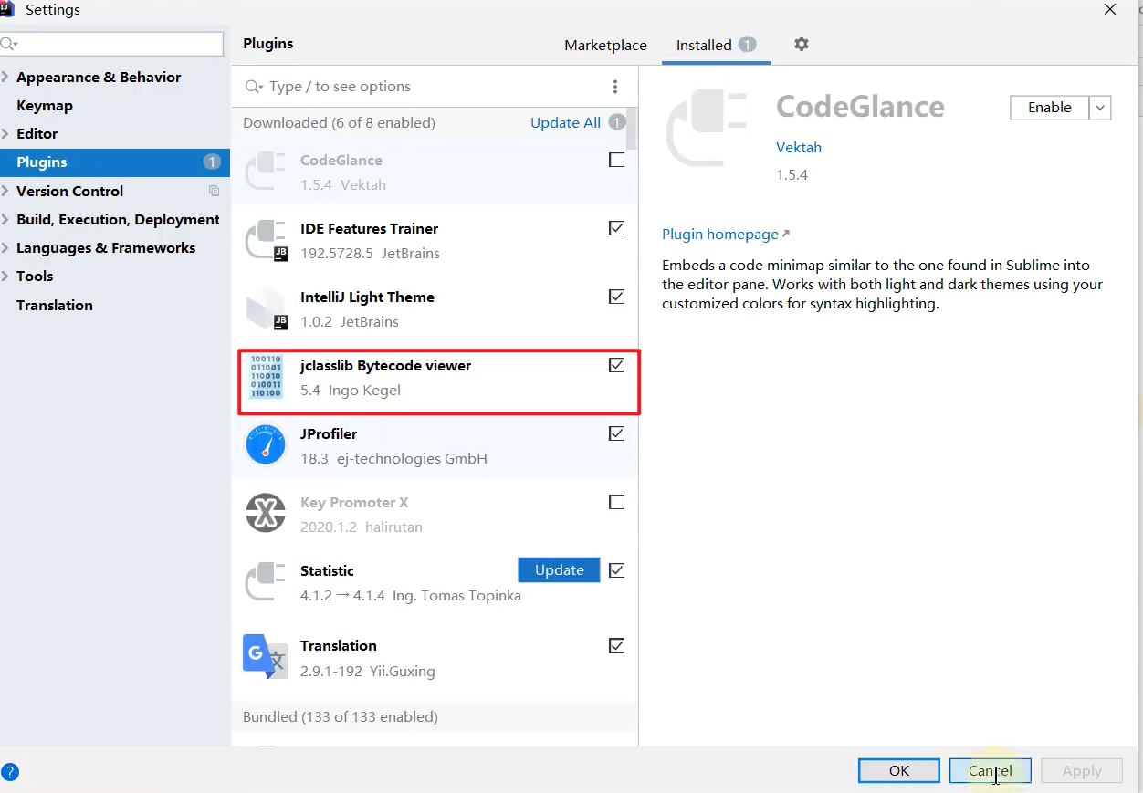Uncheck the Translation plugin checkbox

[x=617, y=645]
